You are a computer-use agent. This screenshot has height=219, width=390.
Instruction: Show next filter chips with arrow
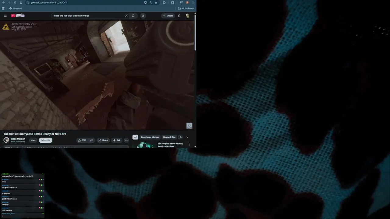tap(187, 137)
